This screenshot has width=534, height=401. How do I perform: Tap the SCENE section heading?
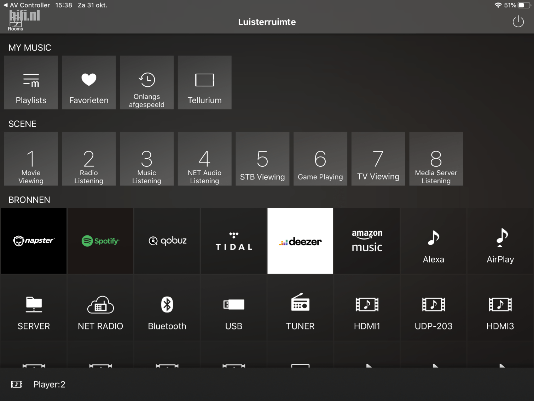coord(23,124)
